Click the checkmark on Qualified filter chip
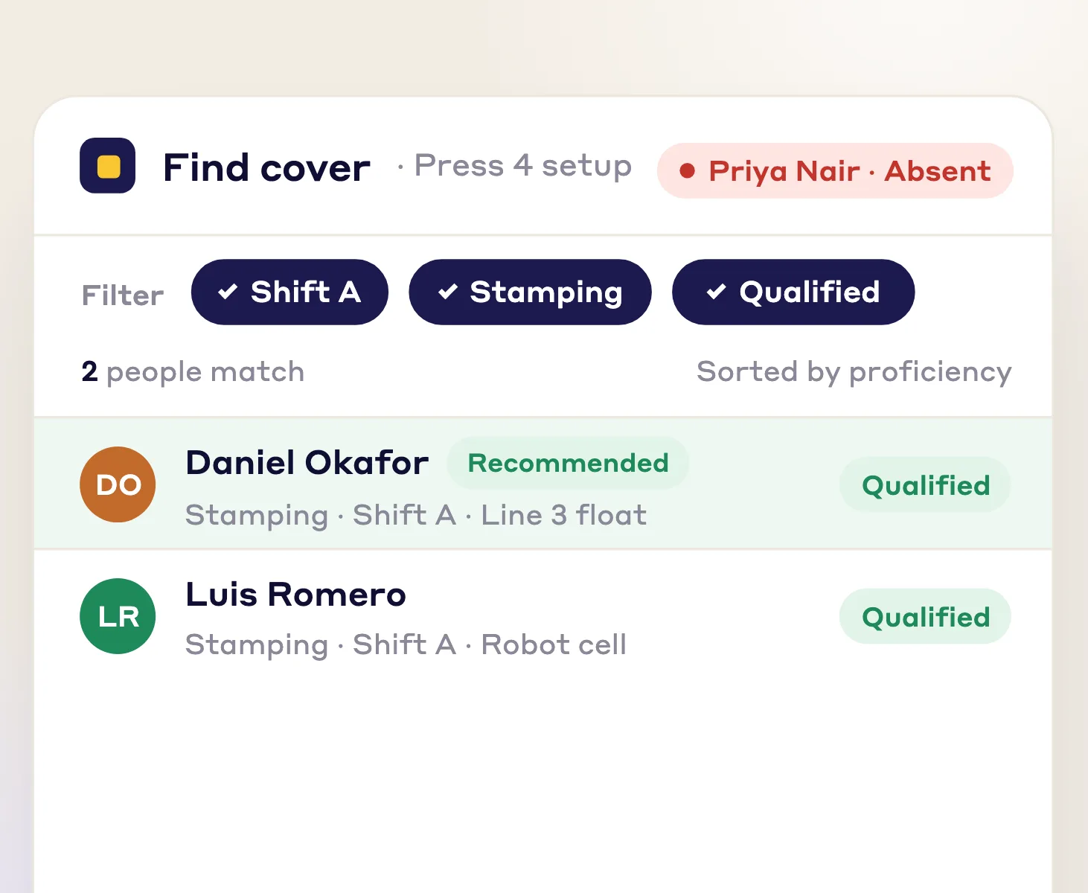1088x893 pixels. coord(716,292)
